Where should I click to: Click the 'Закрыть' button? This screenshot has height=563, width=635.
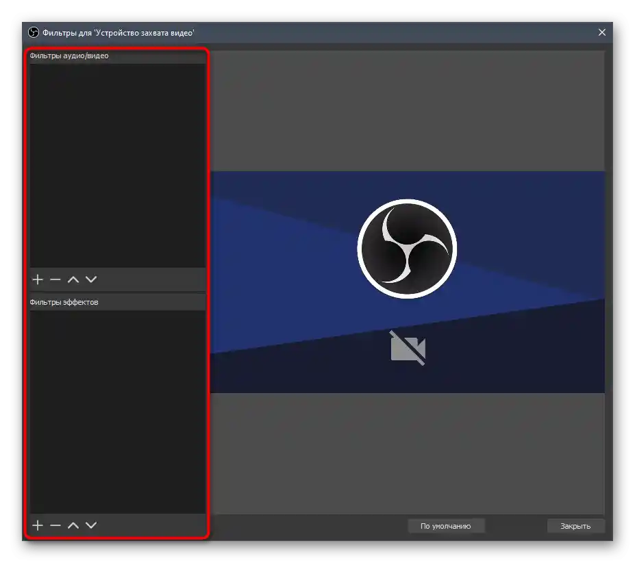coord(575,526)
